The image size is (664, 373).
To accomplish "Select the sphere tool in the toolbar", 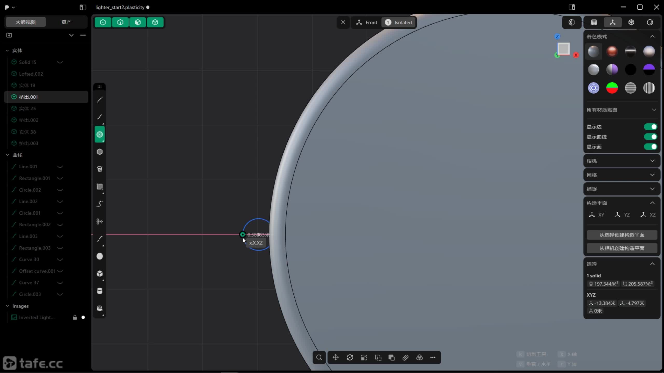I will coord(100,256).
